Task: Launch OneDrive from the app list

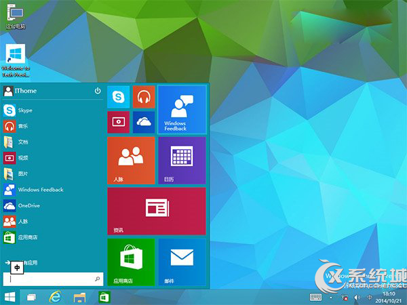Action: click(x=52, y=205)
